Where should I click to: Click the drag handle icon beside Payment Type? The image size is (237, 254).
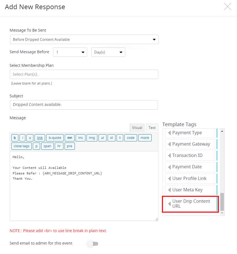(169, 133)
